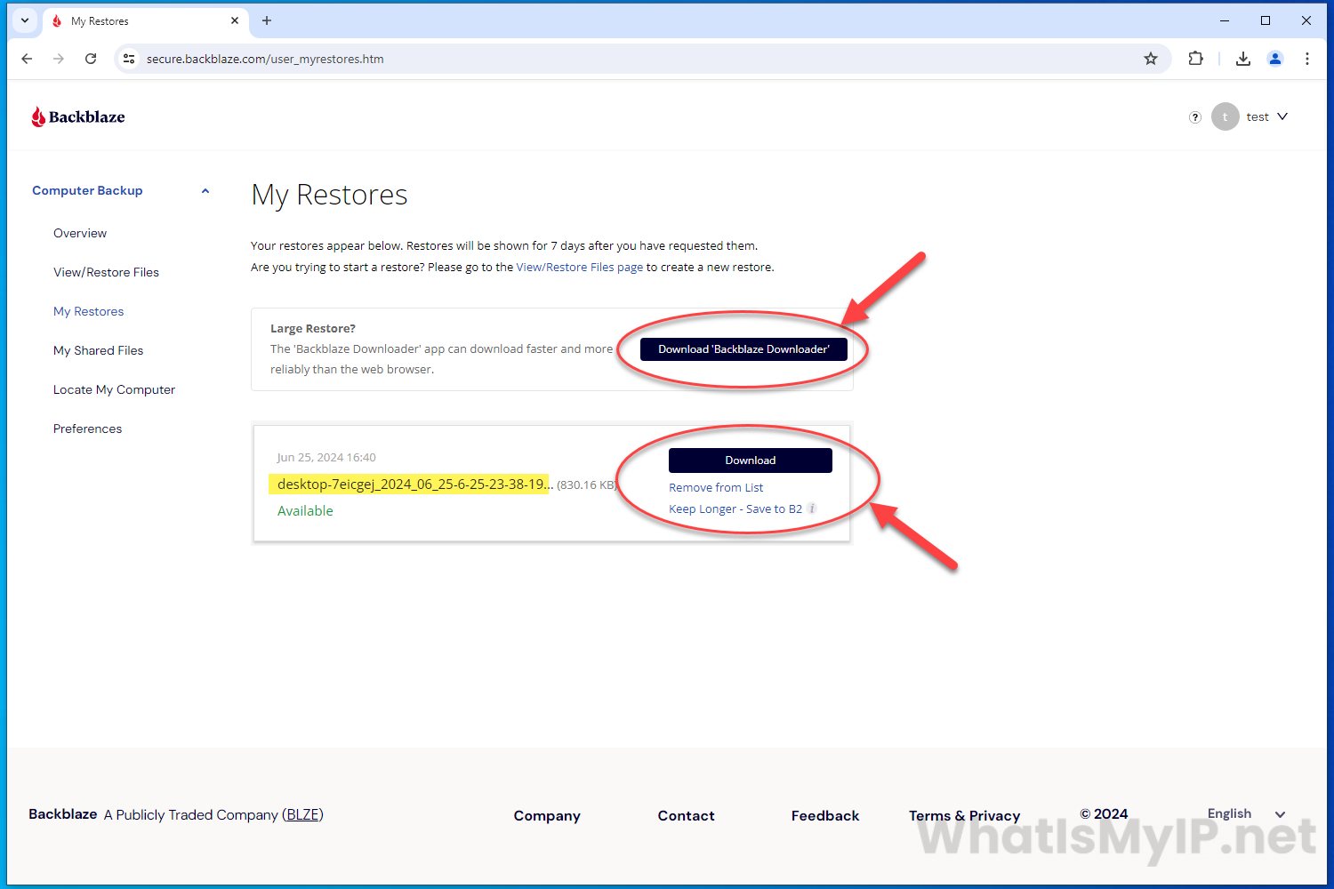Follow the View/Restore Files page link
Viewport: 1334px width, 889px height.
point(579,267)
